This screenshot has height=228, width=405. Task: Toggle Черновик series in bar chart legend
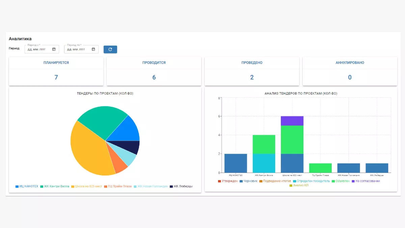pos(248,181)
